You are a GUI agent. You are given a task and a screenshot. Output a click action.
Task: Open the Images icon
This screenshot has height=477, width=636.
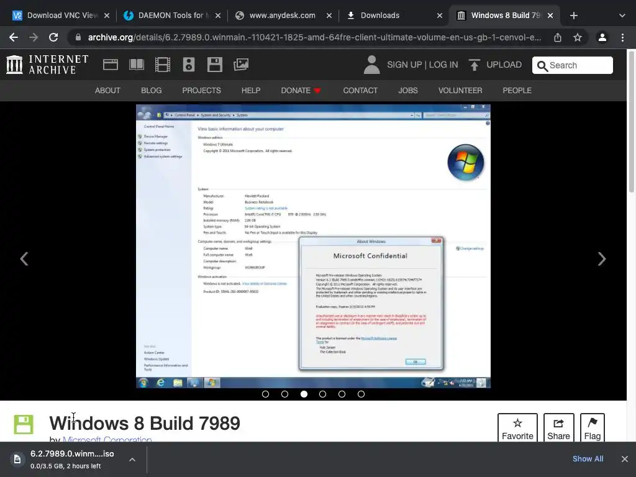(x=241, y=65)
